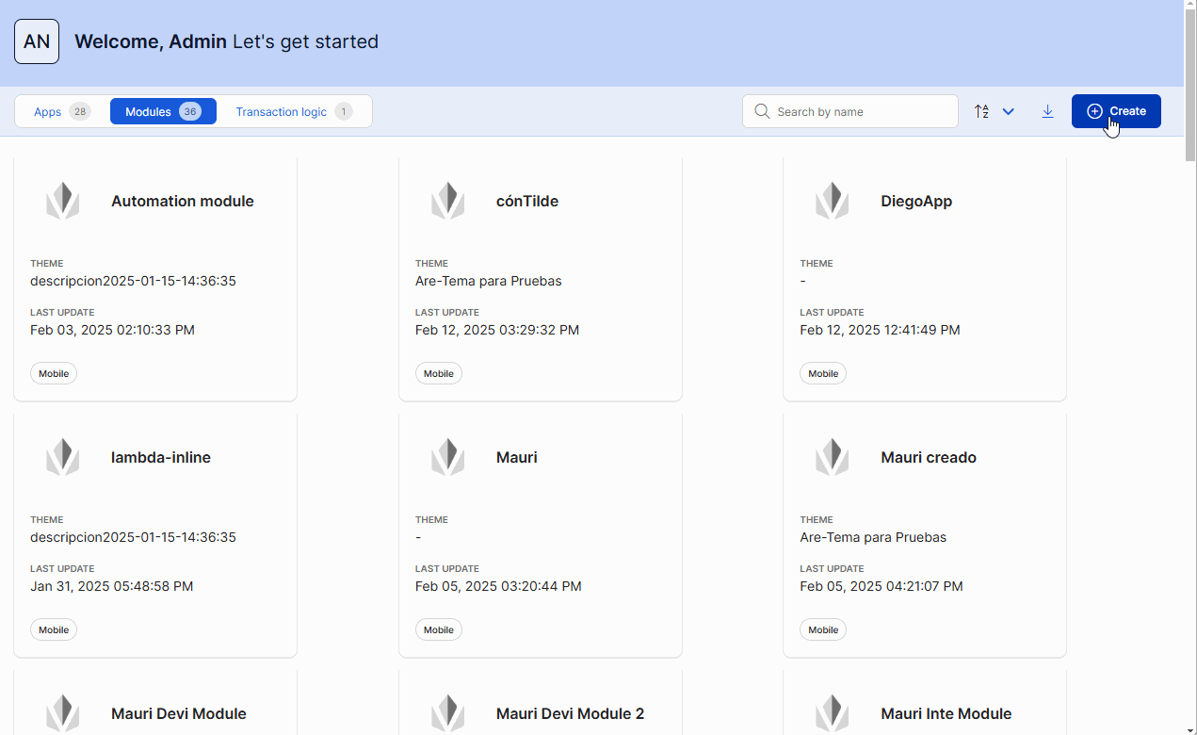Click the lambda-inline module logo icon
This screenshot has width=1197, height=735.
pyautogui.click(x=63, y=457)
